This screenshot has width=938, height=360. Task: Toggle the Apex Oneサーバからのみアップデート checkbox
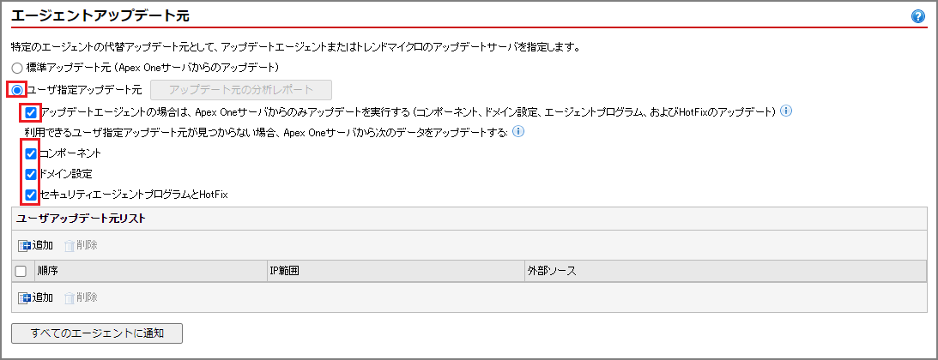(x=31, y=111)
